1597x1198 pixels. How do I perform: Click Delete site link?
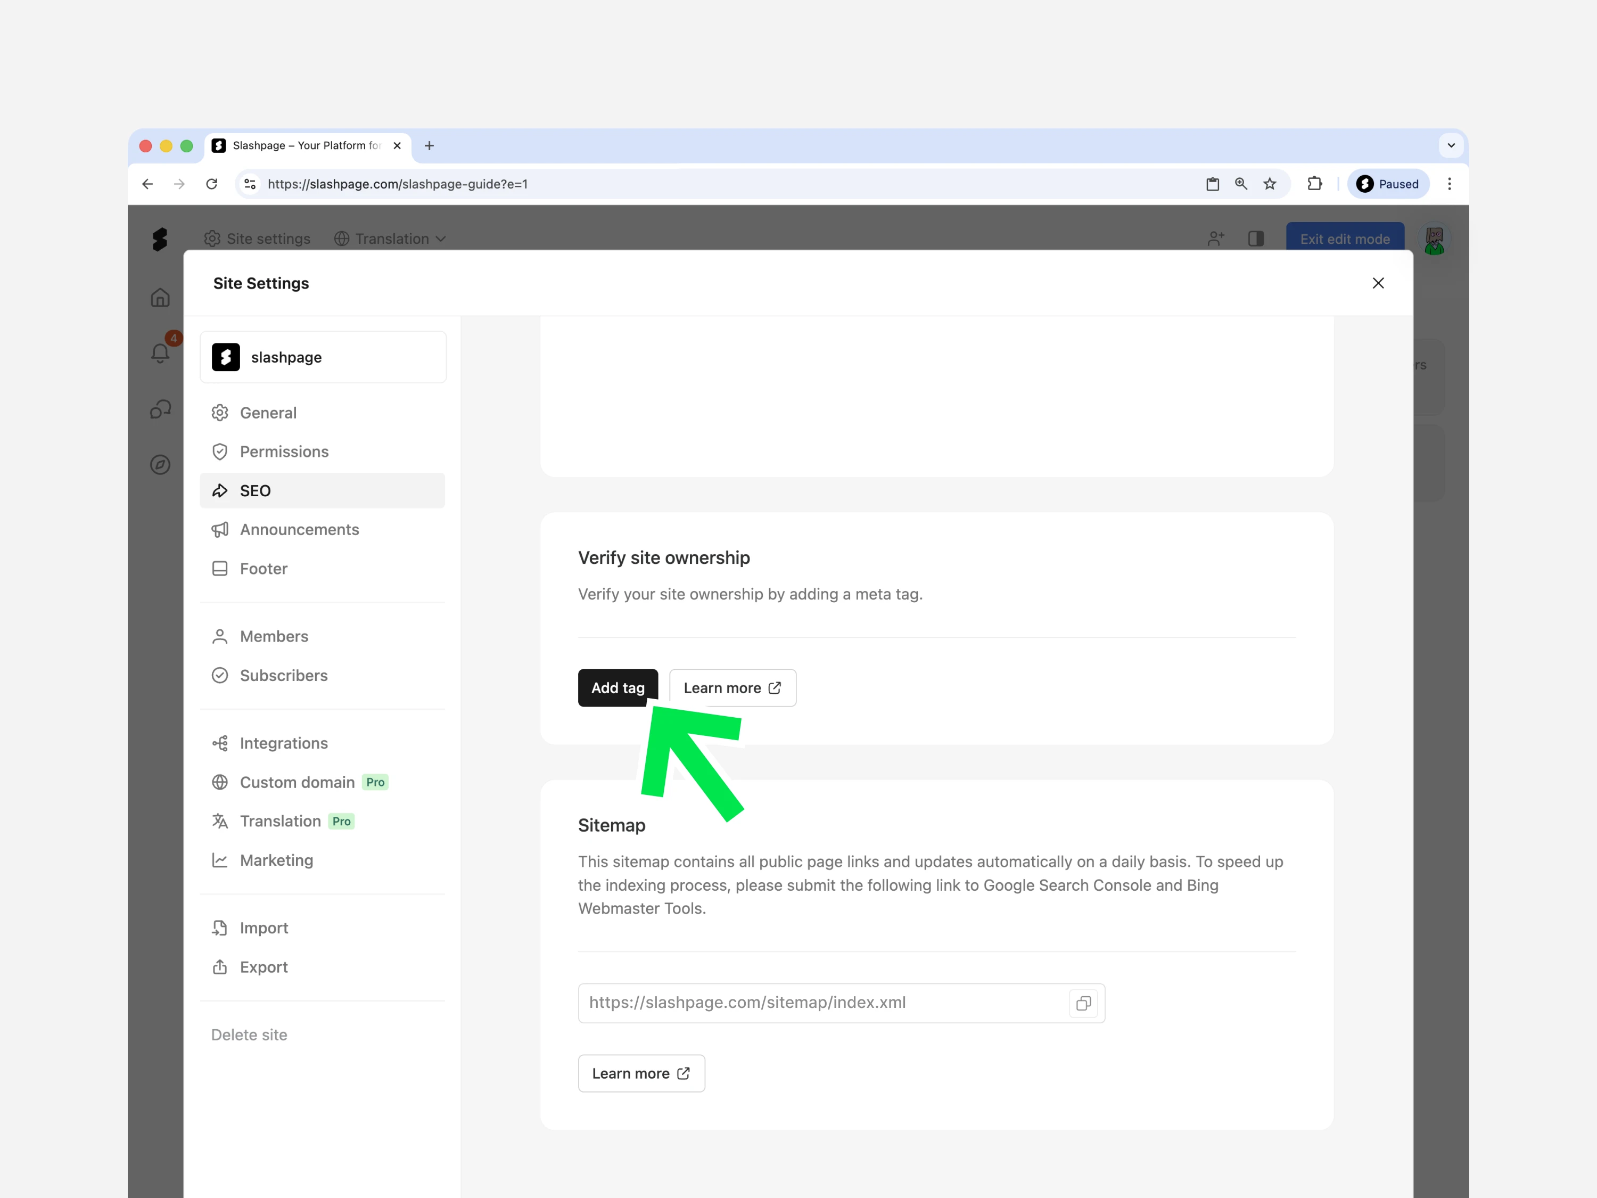pyautogui.click(x=249, y=1035)
